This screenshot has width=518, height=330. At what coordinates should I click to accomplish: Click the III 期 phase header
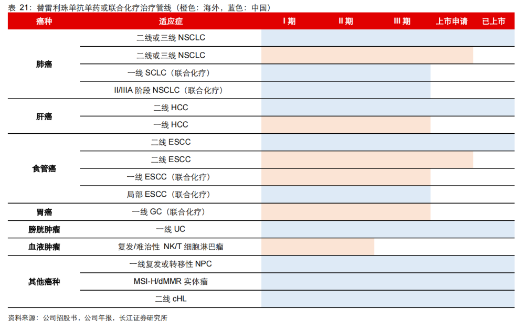click(x=402, y=22)
